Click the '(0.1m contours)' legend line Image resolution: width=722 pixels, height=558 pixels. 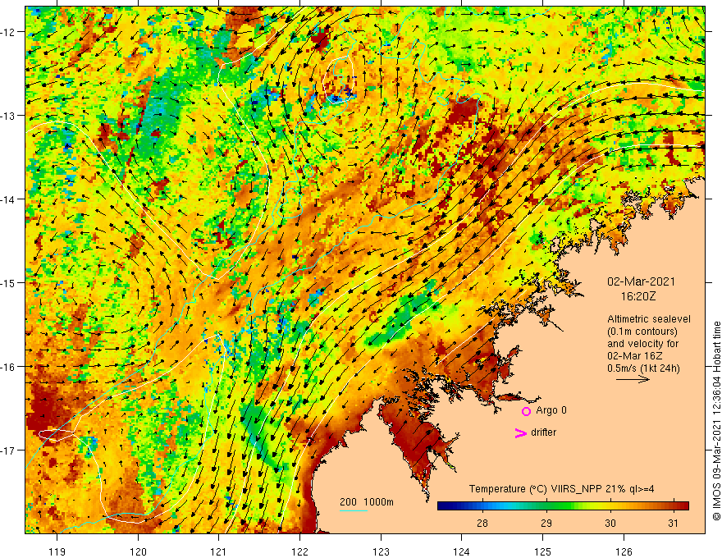coord(642,332)
